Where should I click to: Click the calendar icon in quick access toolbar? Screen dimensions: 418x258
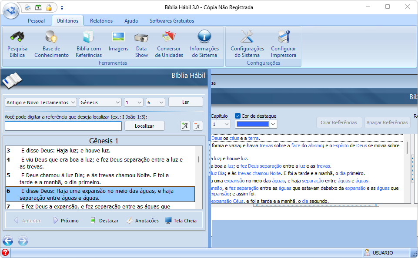coord(38,7)
